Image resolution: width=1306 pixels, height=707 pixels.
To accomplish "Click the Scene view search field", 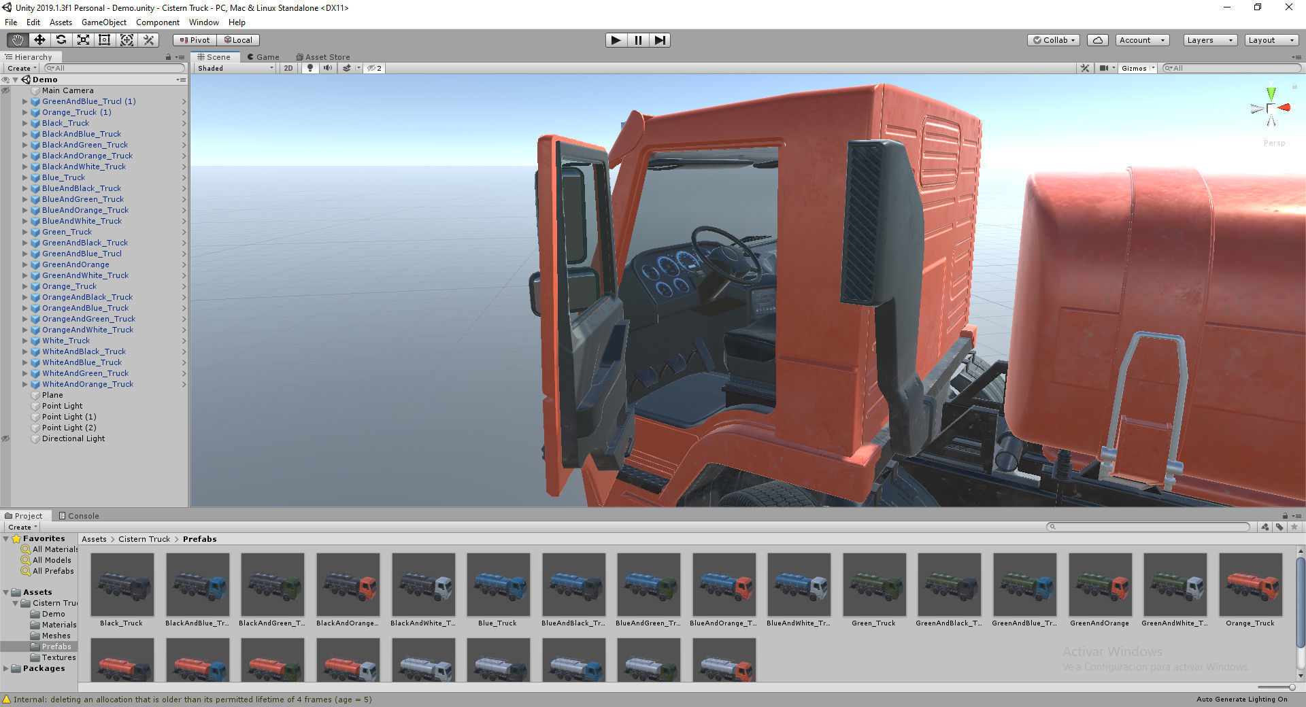I will click(x=1231, y=68).
